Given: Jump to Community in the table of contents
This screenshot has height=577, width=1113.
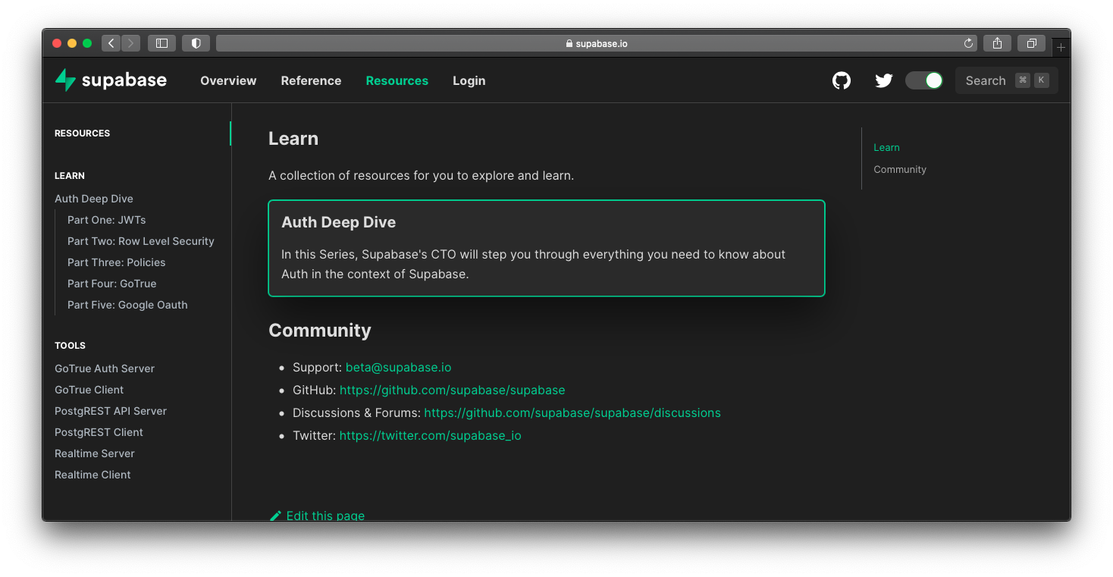Looking at the screenshot, I should click(x=900, y=169).
